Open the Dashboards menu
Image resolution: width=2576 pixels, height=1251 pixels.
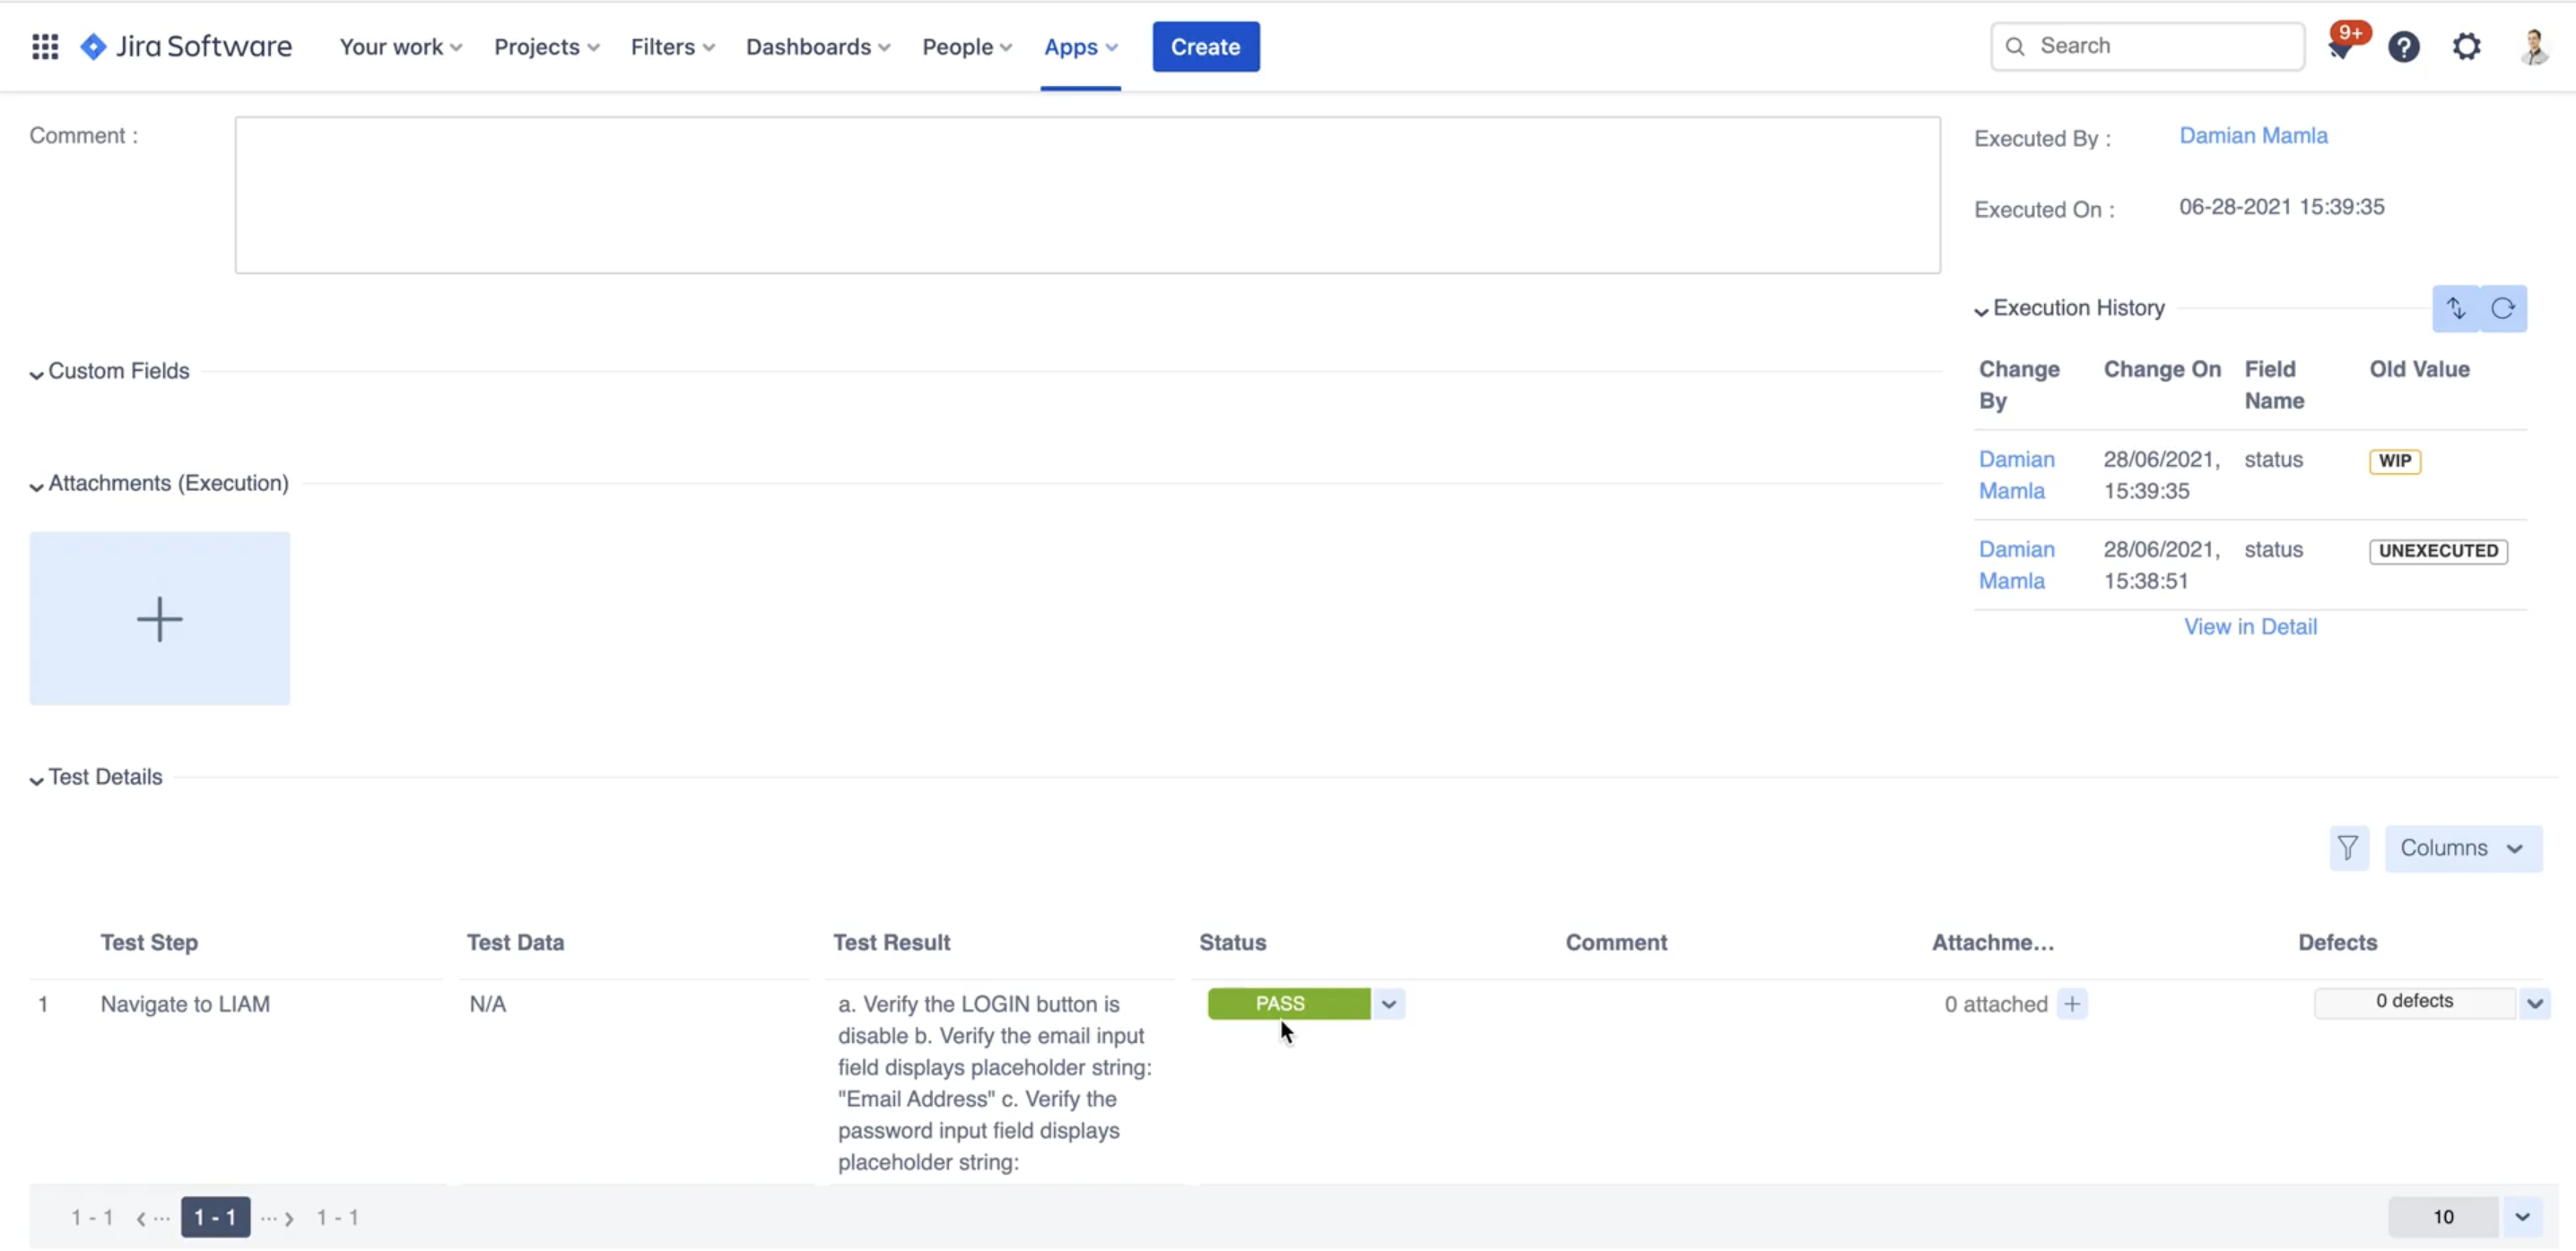pyautogui.click(x=817, y=47)
